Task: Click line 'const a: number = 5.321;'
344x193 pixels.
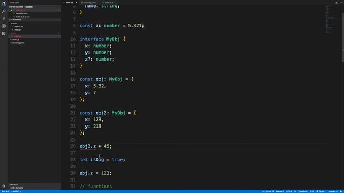Action: point(112,26)
